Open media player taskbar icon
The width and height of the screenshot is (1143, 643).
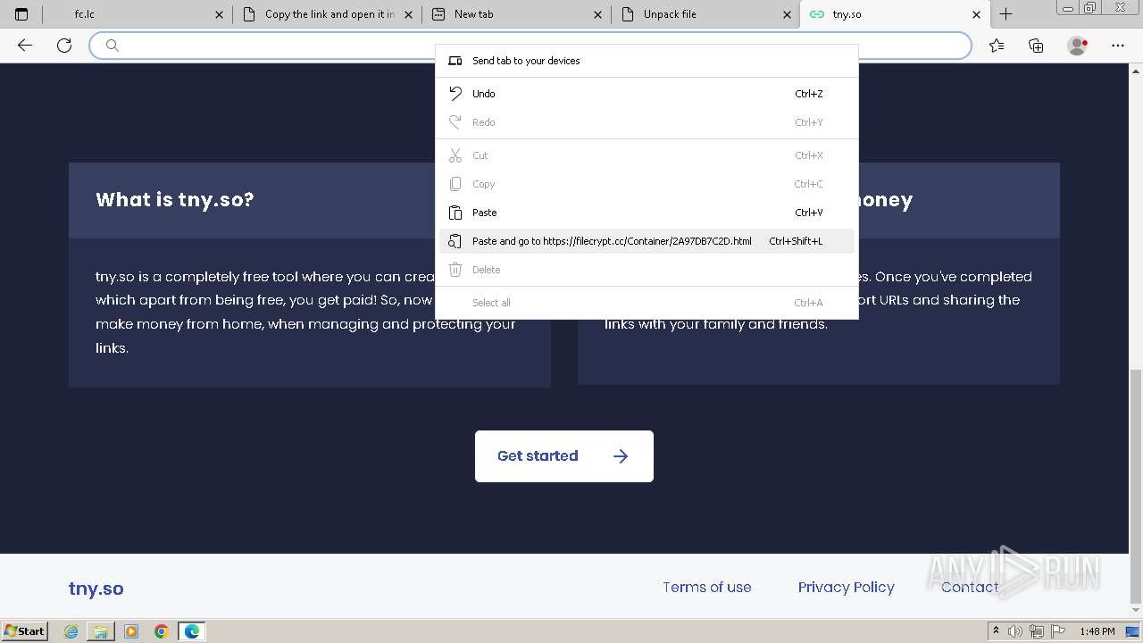coord(131,631)
